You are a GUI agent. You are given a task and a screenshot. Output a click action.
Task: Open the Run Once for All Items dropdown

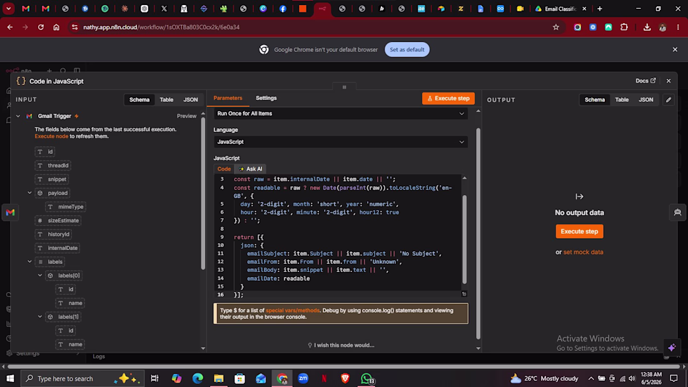[340, 114]
